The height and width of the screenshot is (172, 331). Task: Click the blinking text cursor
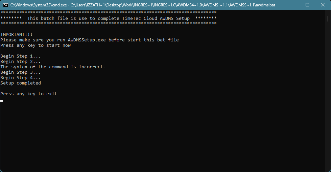(2, 101)
